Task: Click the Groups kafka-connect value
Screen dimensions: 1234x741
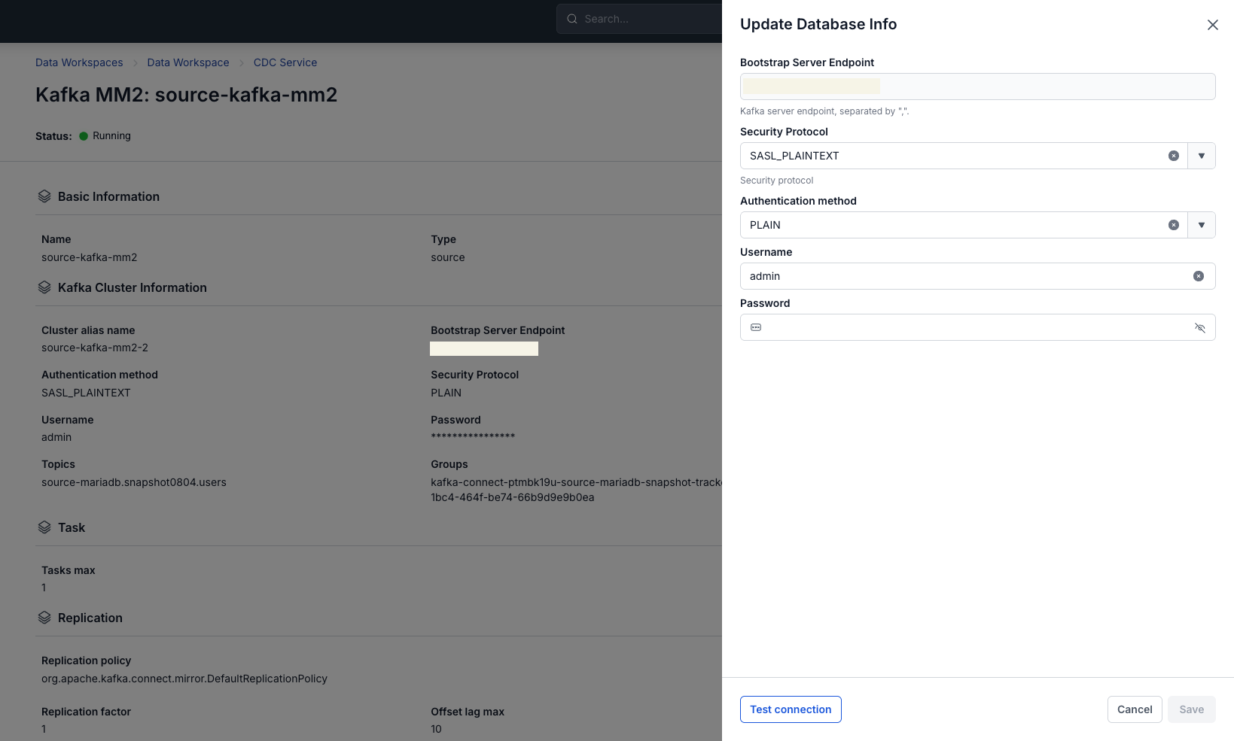Action: coord(576,490)
